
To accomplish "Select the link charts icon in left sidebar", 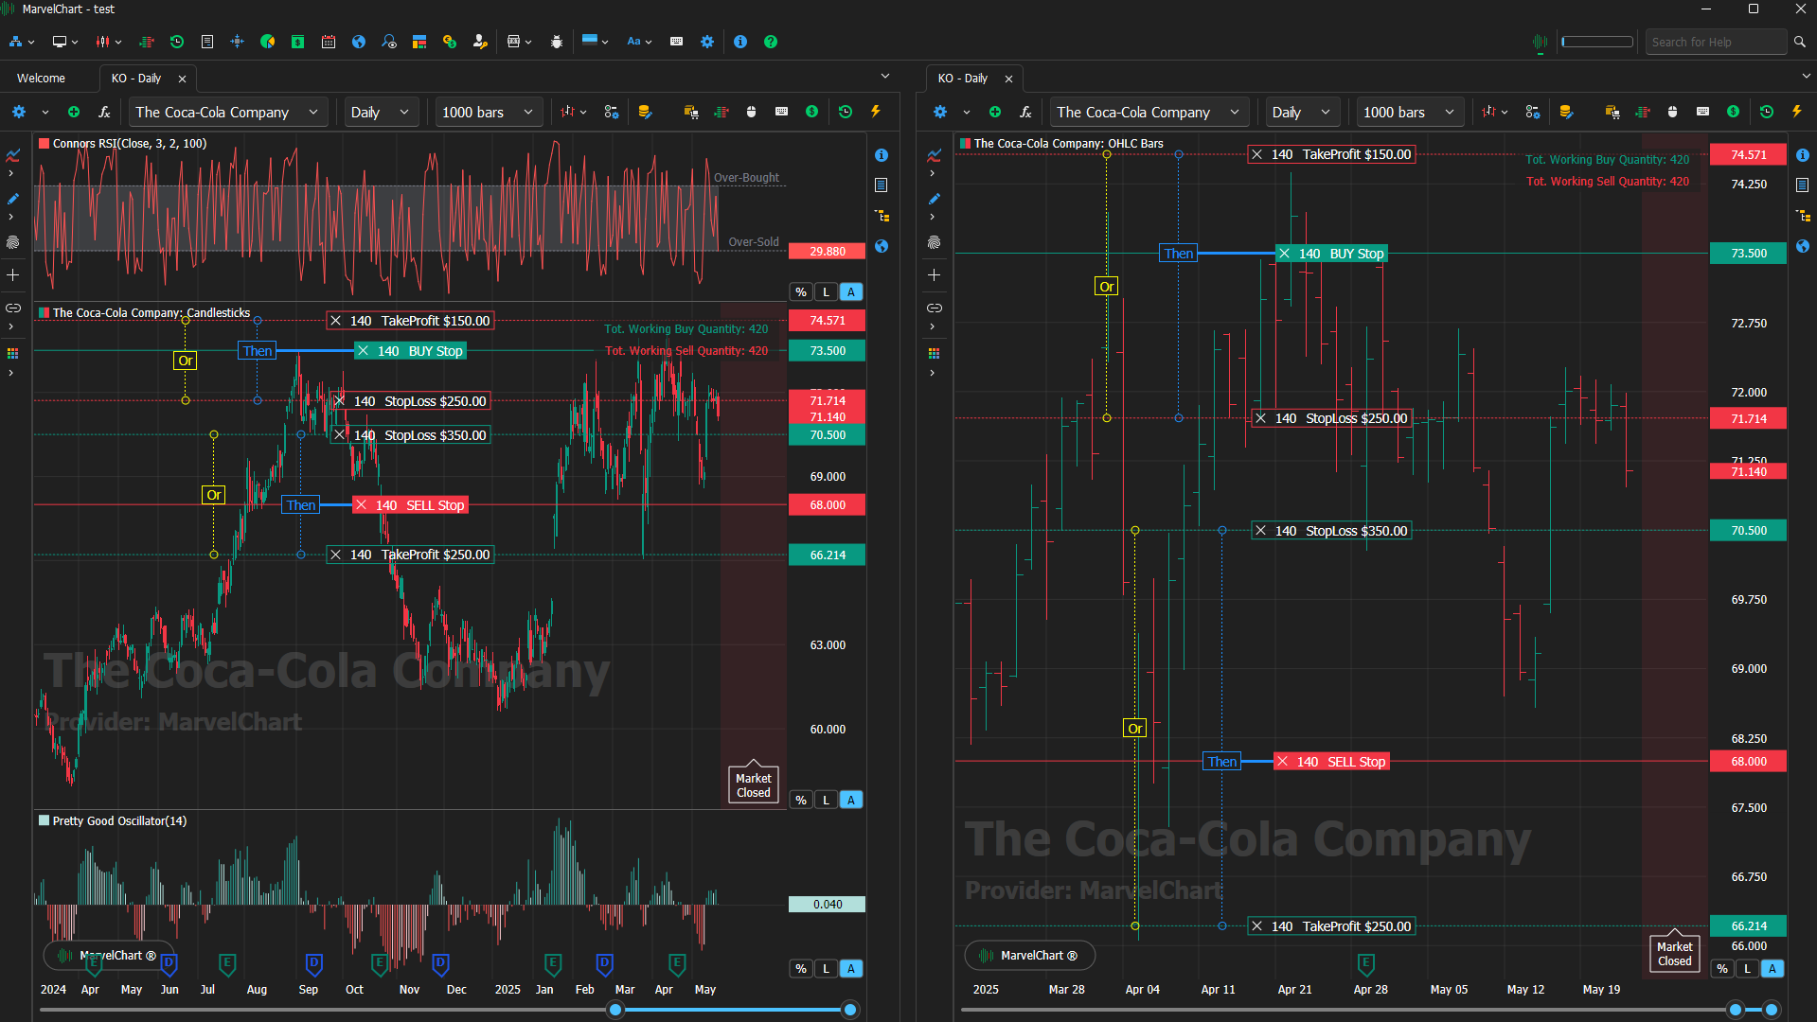I will tap(13, 308).
